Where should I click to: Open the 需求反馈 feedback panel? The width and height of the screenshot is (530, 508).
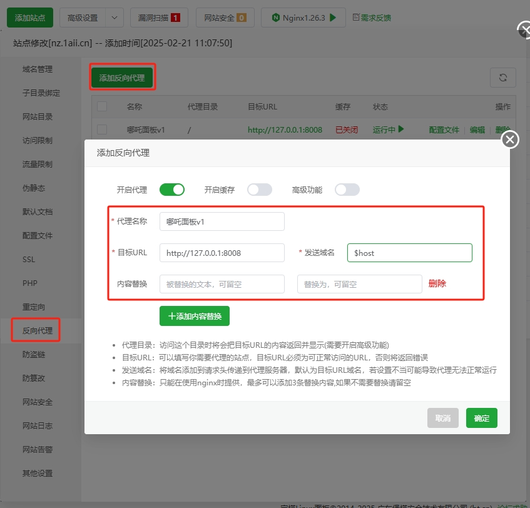[x=370, y=18]
